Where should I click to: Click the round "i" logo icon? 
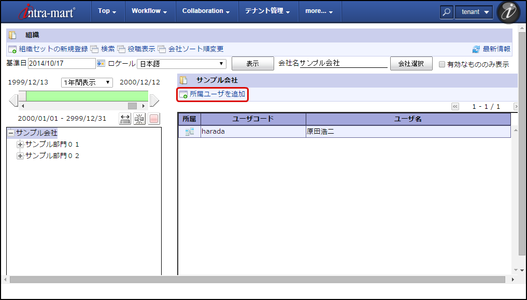(508, 12)
